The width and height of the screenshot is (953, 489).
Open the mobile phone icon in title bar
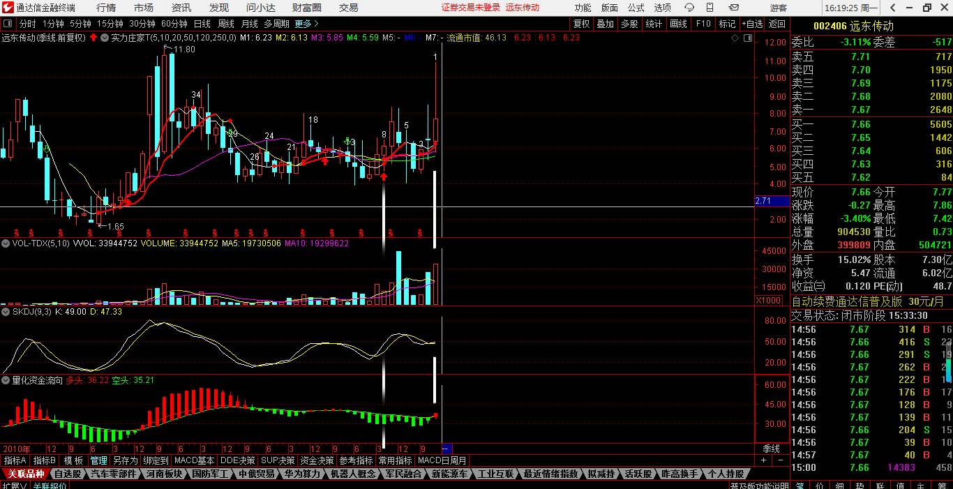click(x=712, y=8)
